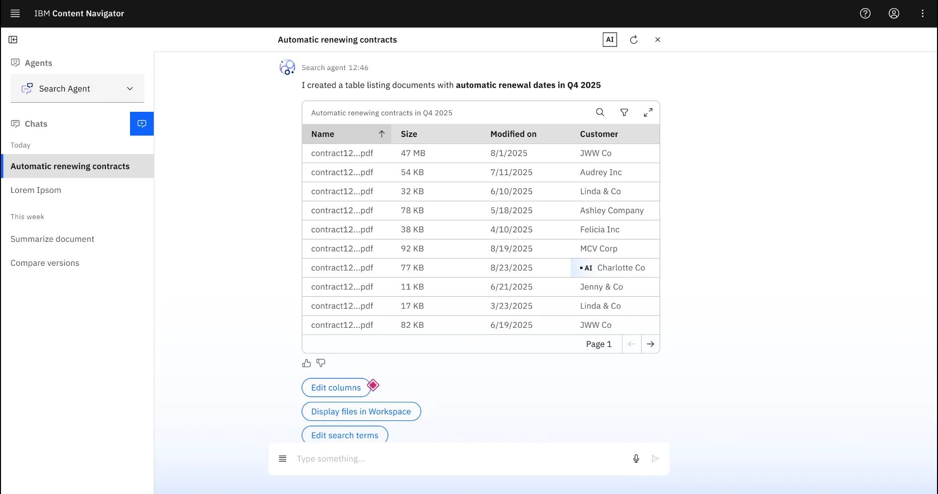
Task: Collapse the side panel with the panel toggle icon
Action: tap(13, 40)
